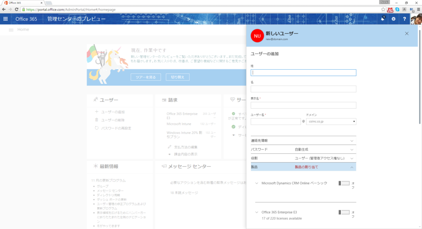Click the plus icon next to ユーザーの追加
This screenshot has height=229, width=422.
click(96, 111)
